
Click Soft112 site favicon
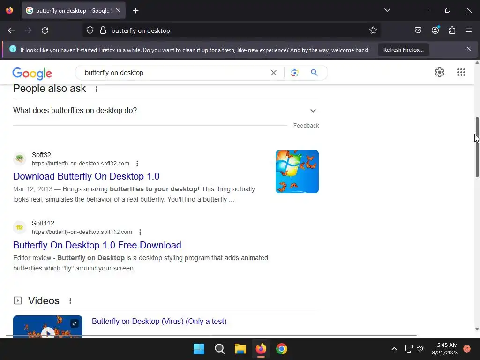(x=20, y=227)
